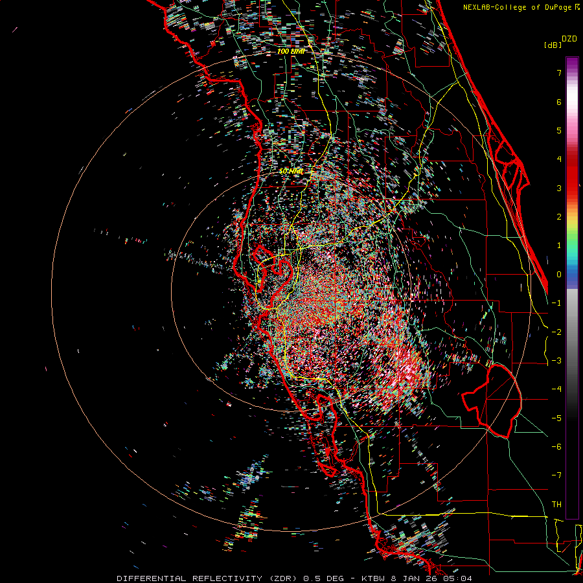Click the [dB] unit label
The image size is (583, 583).
tap(553, 45)
